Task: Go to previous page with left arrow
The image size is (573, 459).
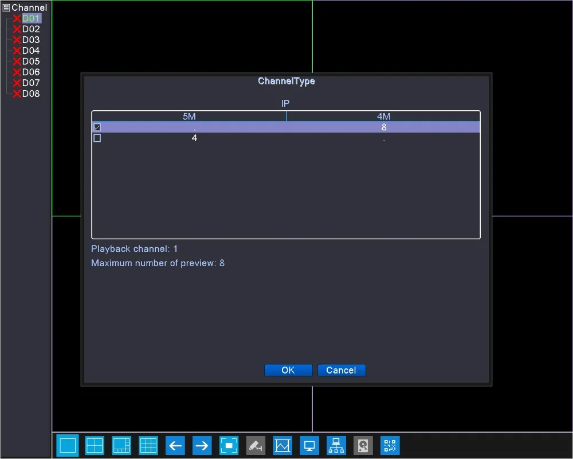Action: point(175,445)
